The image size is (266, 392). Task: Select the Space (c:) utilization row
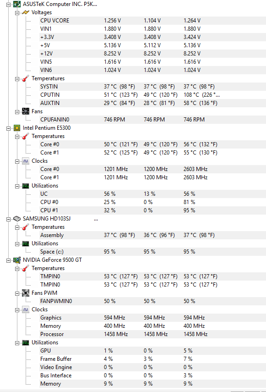tap(152, 252)
